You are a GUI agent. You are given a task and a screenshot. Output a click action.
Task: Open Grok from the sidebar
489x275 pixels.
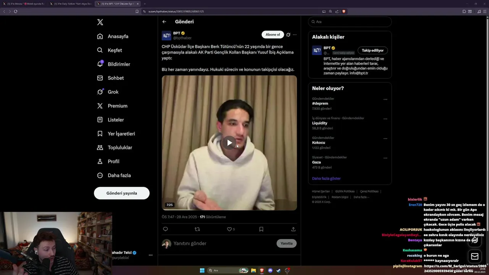coord(108,92)
